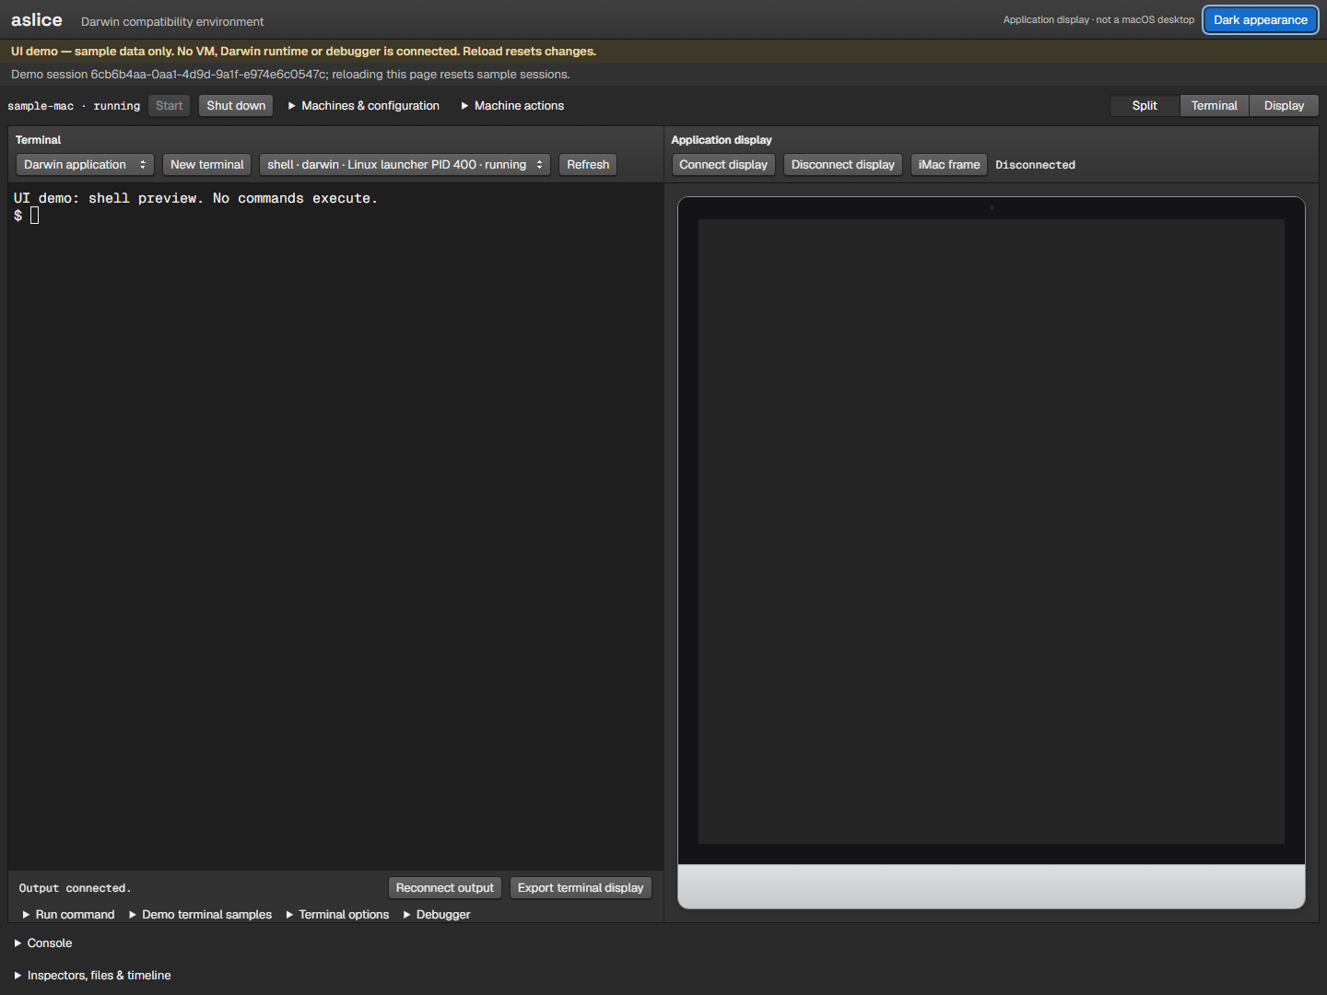Click 'Application display · not a macOS desktop' note
Viewport: 1327px width, 995px height.
[1098, 20]
